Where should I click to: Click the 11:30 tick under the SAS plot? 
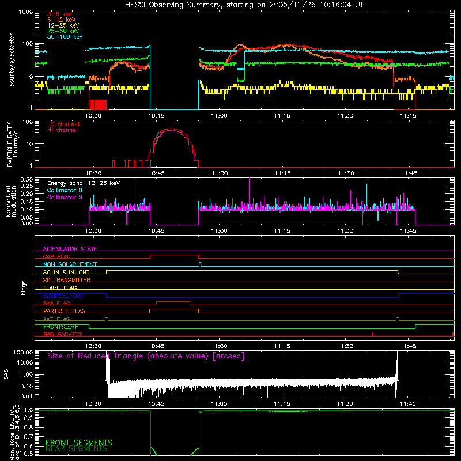click(345, 404)
